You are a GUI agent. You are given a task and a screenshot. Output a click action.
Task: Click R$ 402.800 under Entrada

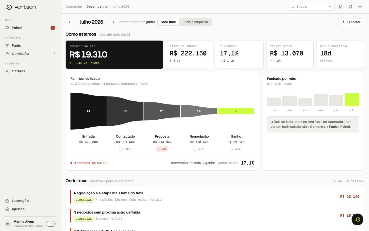tap(88, 142)
